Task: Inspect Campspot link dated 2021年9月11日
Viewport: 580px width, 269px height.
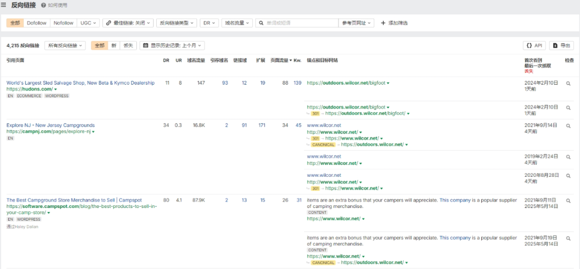Action: (569, 201)
